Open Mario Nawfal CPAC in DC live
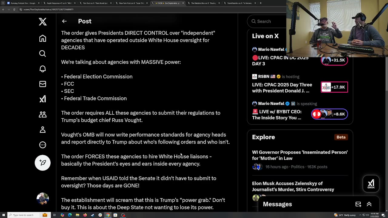The width and height of the screenshot is (388, 218). 280,61
